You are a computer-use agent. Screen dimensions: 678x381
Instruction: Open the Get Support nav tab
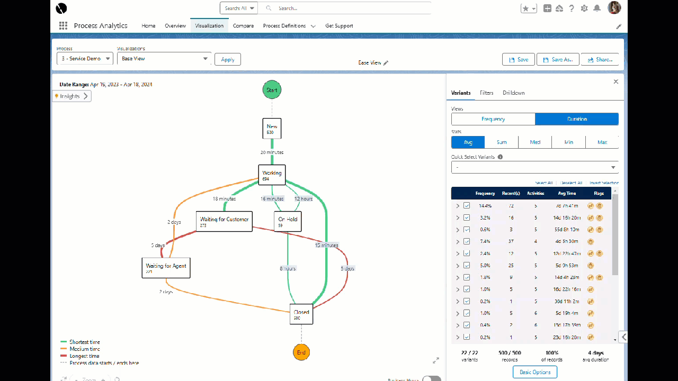(339, 26)
